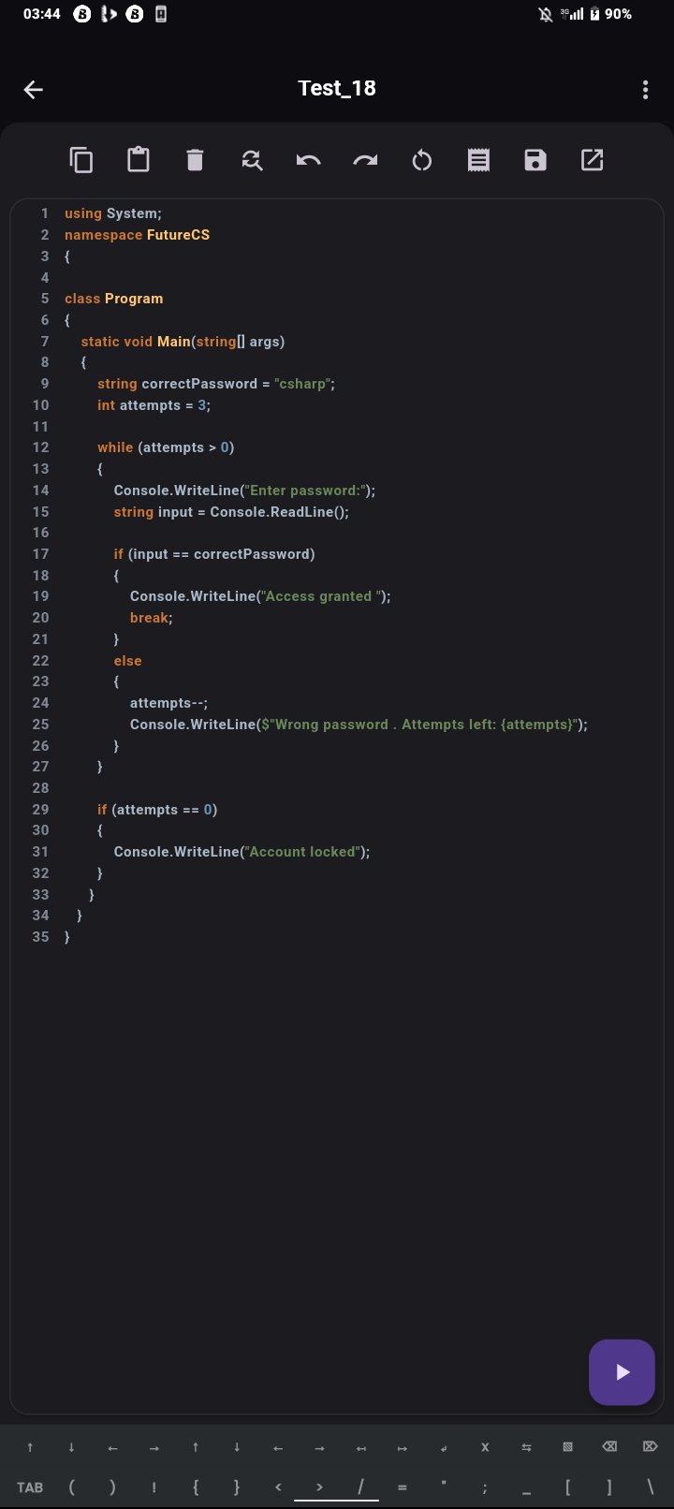Open the find and replace tool
The height and width of the screenshot is (1509, 674).
point(252,160)
